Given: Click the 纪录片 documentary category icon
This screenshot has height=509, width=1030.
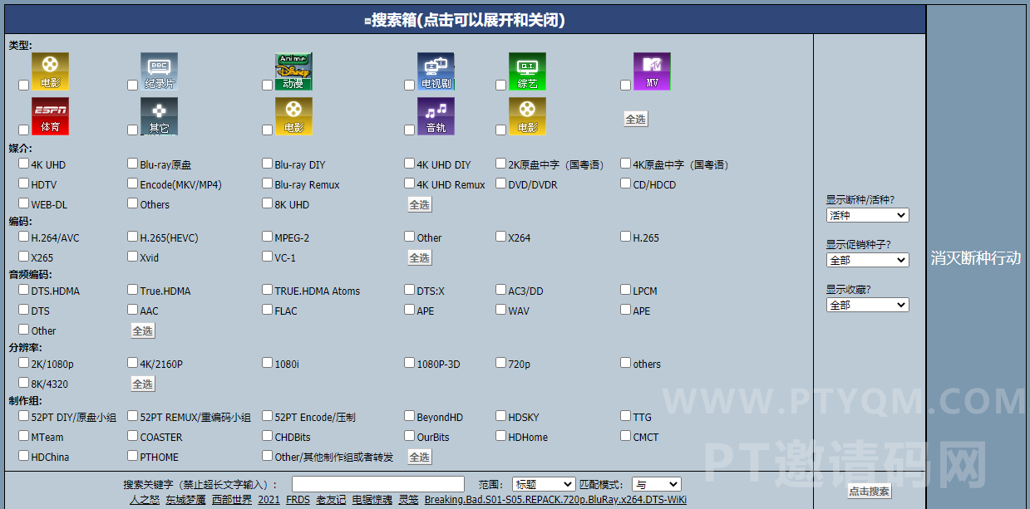Looking at the screenshot, I should [x=159, y=71].
